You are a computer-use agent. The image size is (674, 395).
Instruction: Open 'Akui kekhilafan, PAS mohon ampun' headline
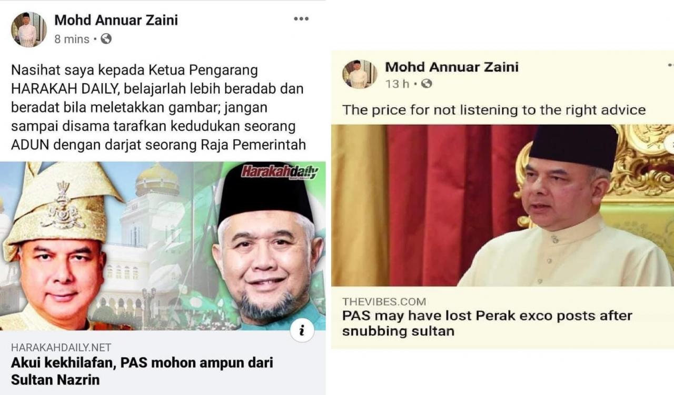[x=142, y=371]
